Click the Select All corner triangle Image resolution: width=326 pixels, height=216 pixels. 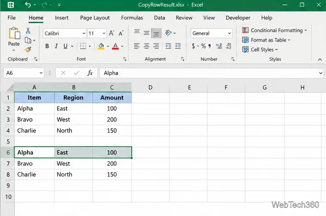point(10,87)
